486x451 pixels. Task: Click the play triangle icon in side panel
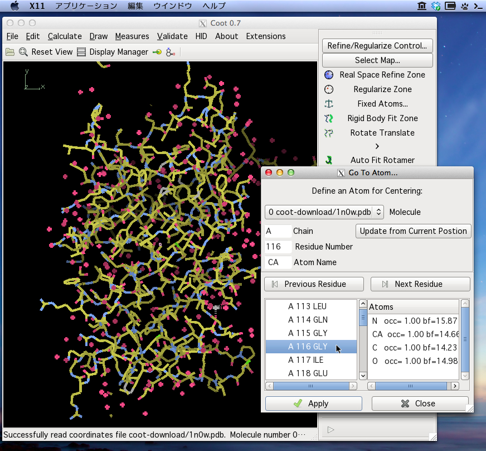pyautogui.click(x=331, y=430)
